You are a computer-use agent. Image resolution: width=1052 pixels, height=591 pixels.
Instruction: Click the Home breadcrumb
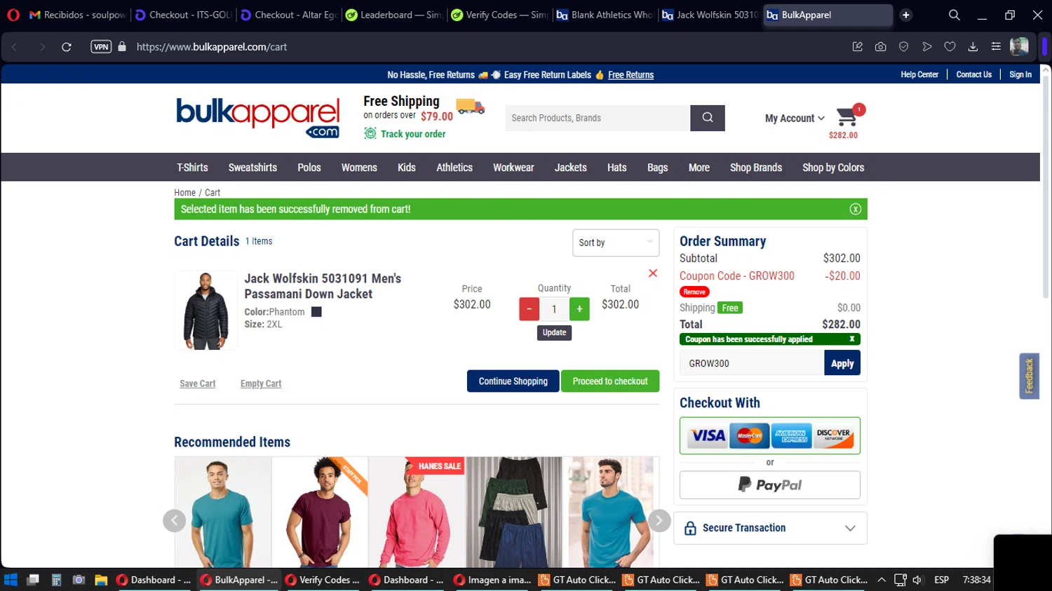(185, 193)
